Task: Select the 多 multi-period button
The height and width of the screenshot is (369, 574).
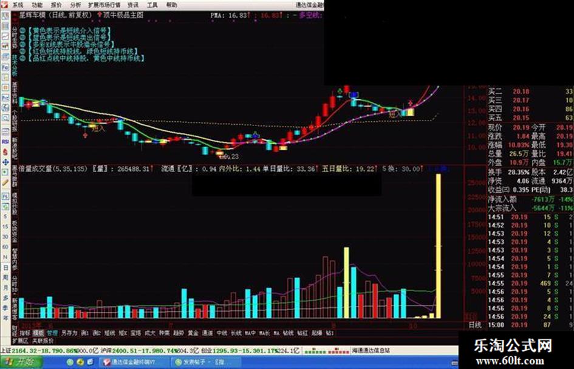Action: 5,298
